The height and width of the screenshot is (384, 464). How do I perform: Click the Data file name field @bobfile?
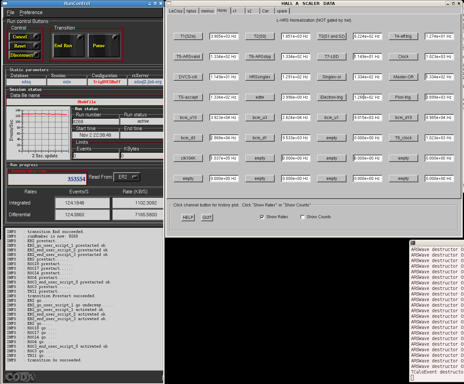(x=85, y=102)
